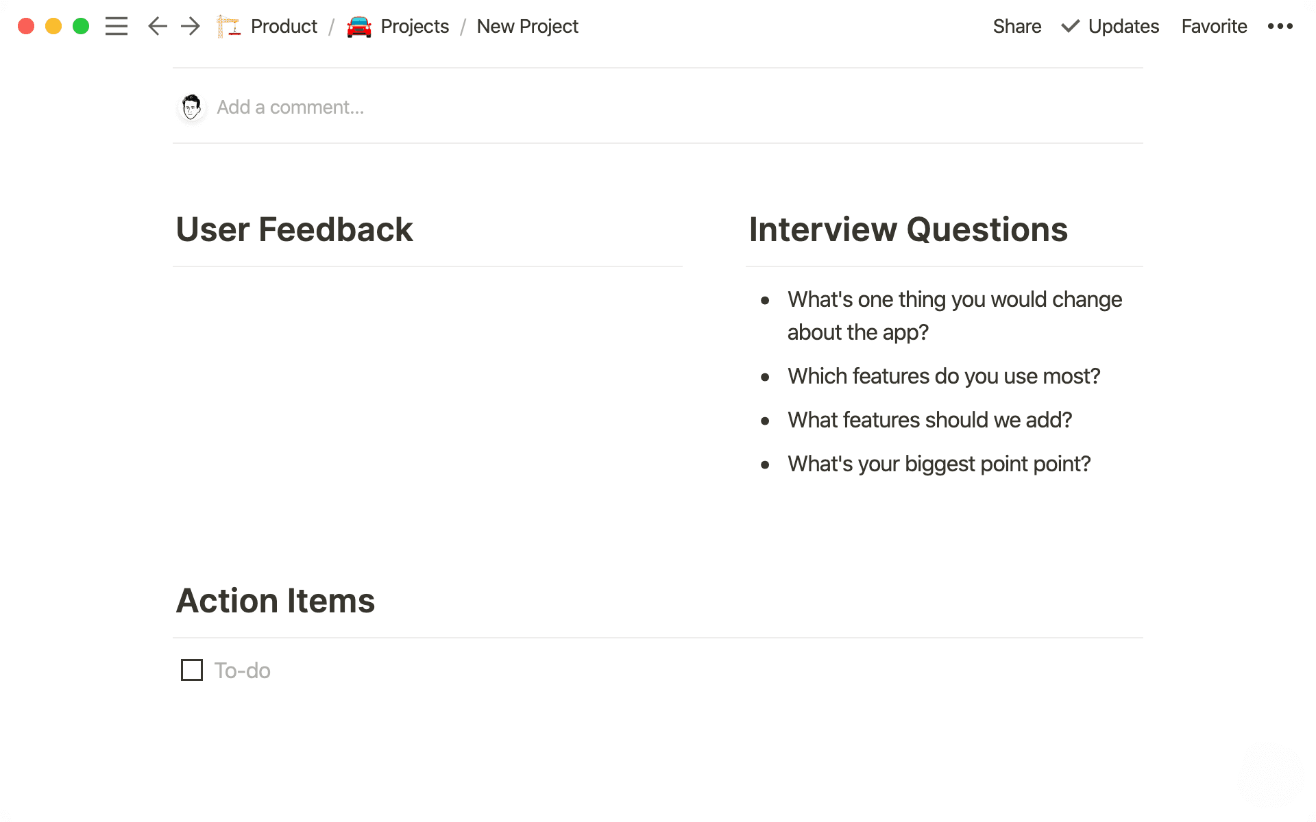Open the Share menu

pos(1016,26)
